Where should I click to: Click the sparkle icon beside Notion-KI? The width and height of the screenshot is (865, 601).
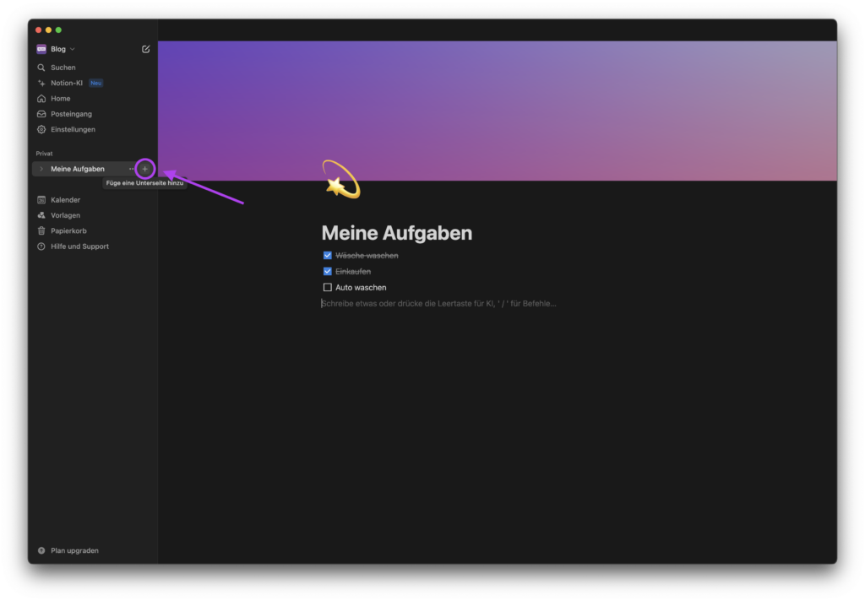41,83
